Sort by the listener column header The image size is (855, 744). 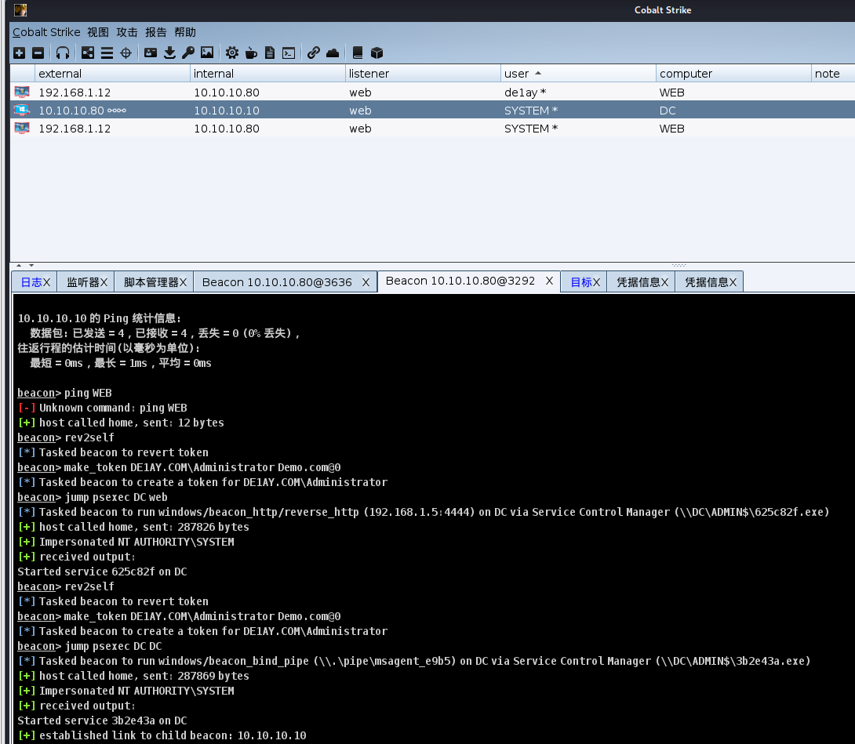(x=423, y=74)
